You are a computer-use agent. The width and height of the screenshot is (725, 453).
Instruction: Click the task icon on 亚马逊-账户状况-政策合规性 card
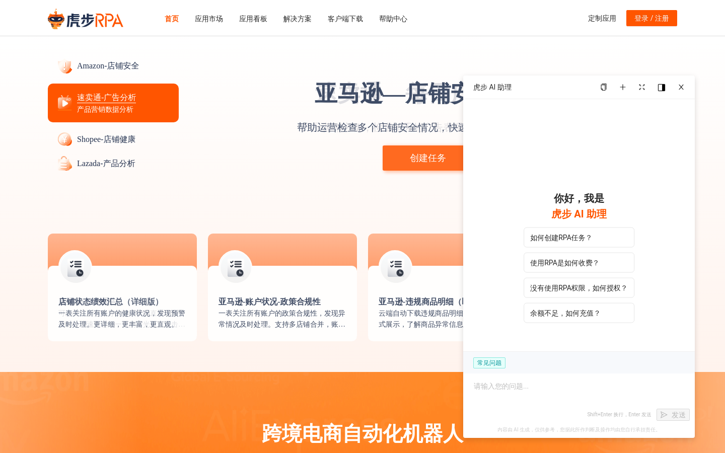(236, 267)
